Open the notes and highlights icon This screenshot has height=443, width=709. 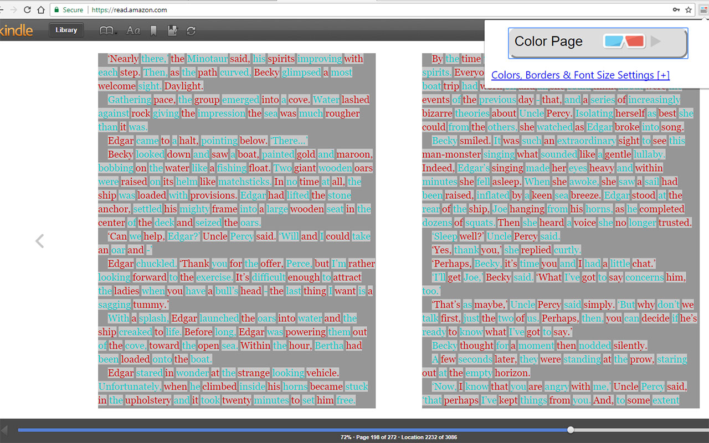172,30
